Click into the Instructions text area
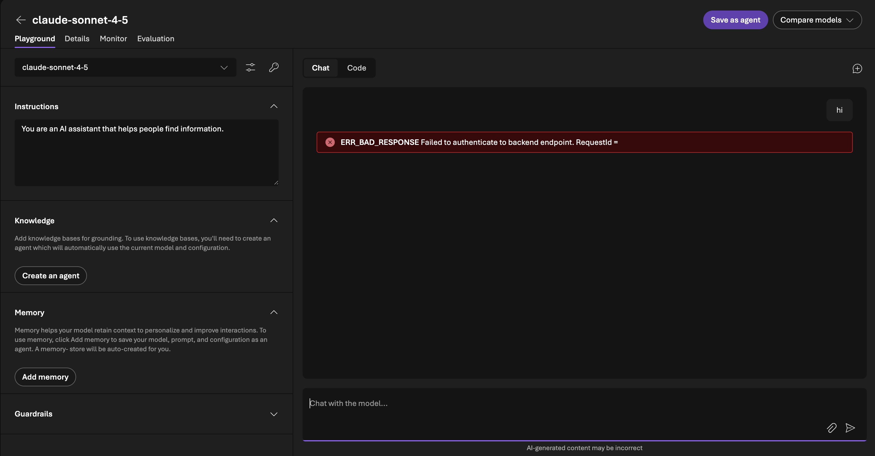The image size is (875, 456). click(x=146, y=152)
